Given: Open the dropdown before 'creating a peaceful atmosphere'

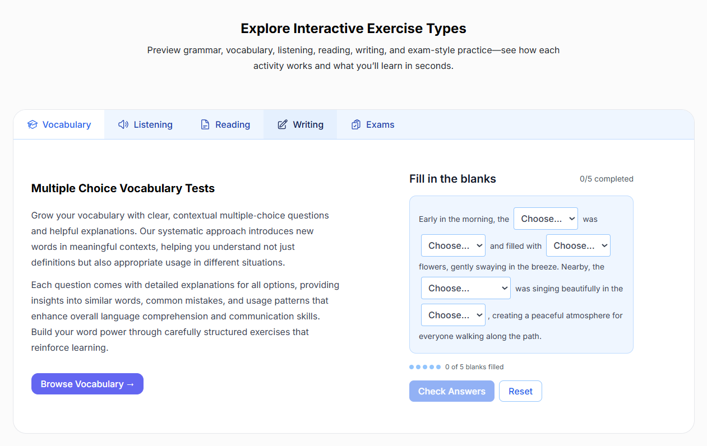Looking at the screenshot, I should 453,315.
